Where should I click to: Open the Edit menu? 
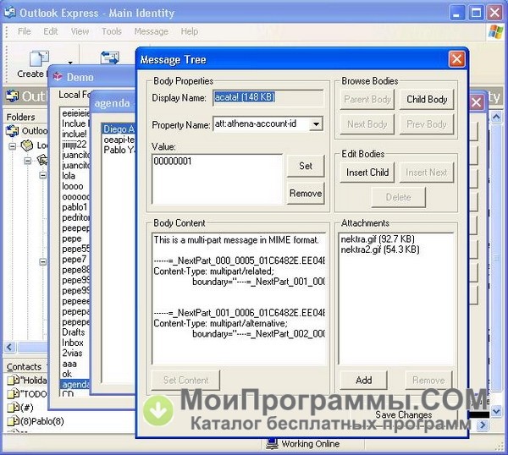(x=51, y=31)
